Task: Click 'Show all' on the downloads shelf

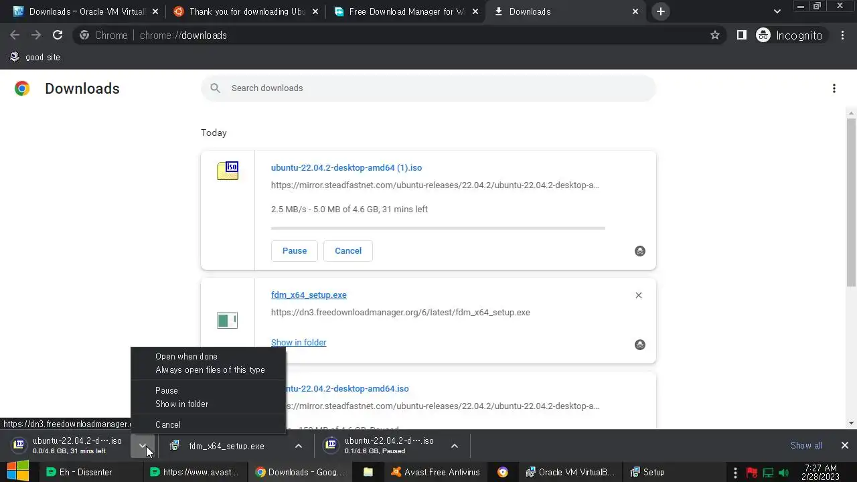Action: tap(806, 445)
